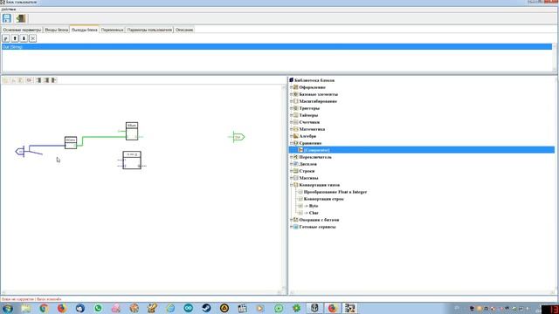This screenshot has width=559, height=314.
Task: Open Параметры пользователя tab
Action: 149,30
